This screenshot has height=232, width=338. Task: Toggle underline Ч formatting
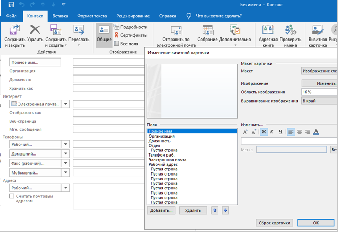(x=280, y=132)
